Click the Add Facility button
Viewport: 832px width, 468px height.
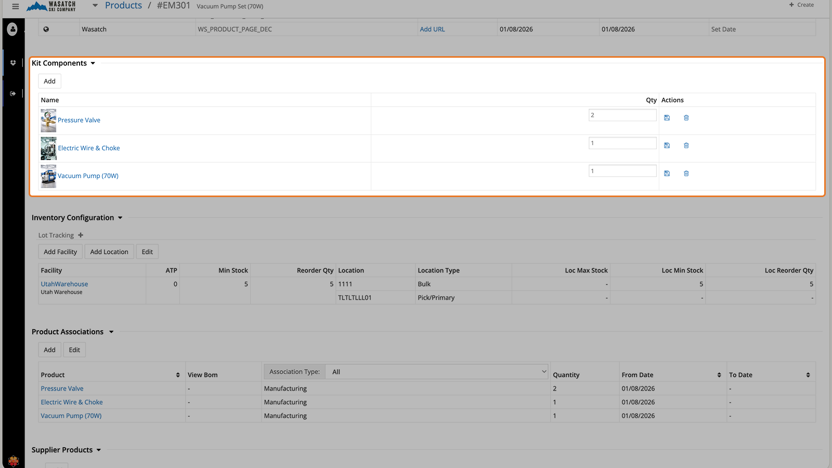(60, 251)
